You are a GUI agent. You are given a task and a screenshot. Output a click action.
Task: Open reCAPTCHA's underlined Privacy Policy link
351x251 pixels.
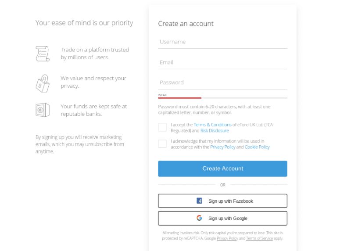[227, 238]
